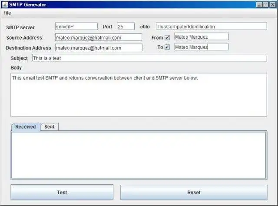Uncheck the From checkbox

click(x=167, y=38)
